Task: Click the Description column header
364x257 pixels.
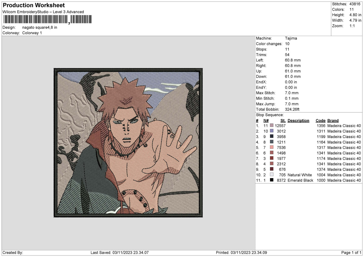Action: (298, 121)
